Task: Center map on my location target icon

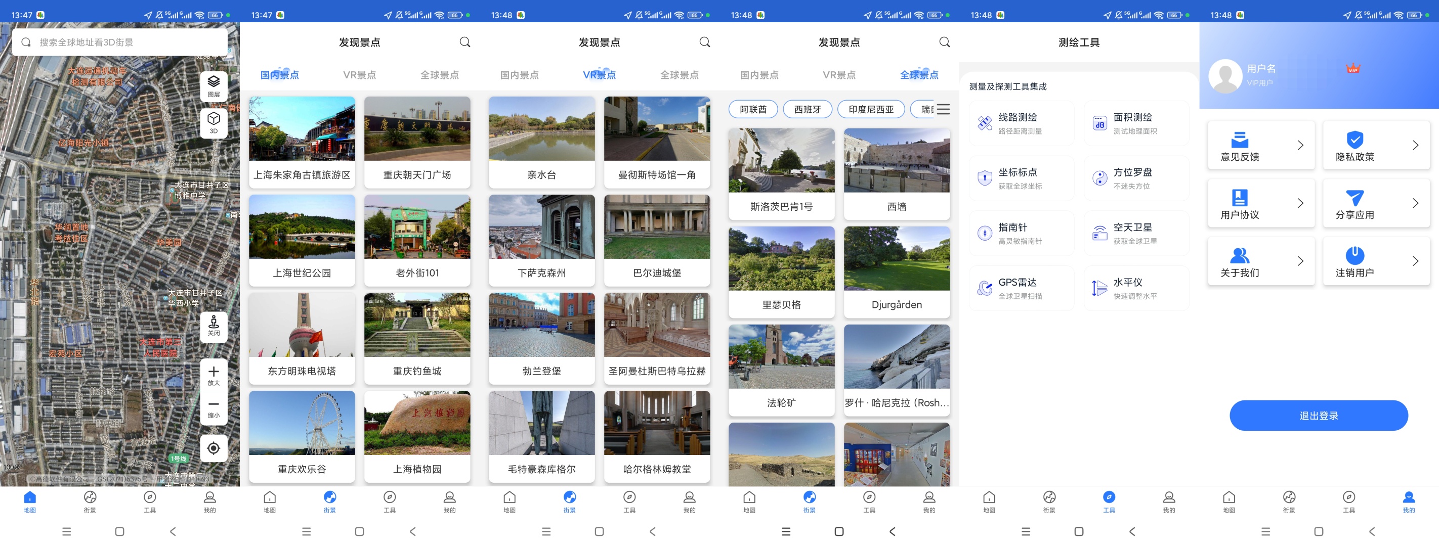Action: point(214,447)
